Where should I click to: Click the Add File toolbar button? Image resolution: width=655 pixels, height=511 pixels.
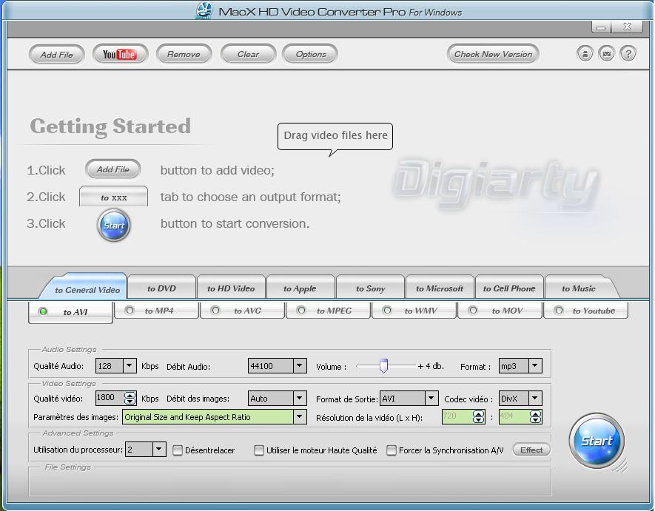click(x=57, y=54)
